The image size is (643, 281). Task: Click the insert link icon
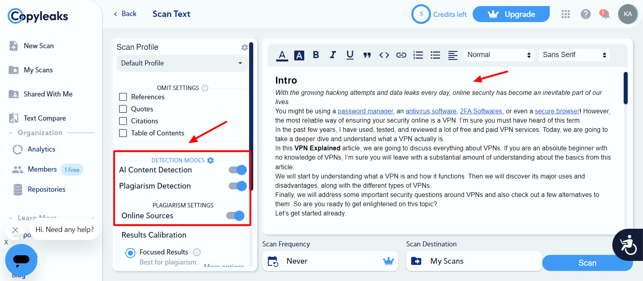(x=401, y=55)
